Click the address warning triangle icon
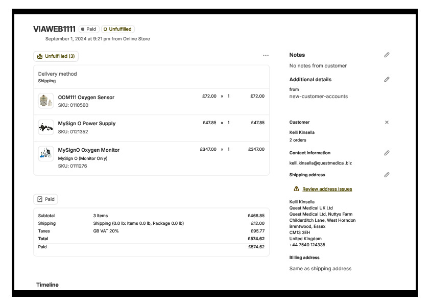 click(x=296, y=189)
